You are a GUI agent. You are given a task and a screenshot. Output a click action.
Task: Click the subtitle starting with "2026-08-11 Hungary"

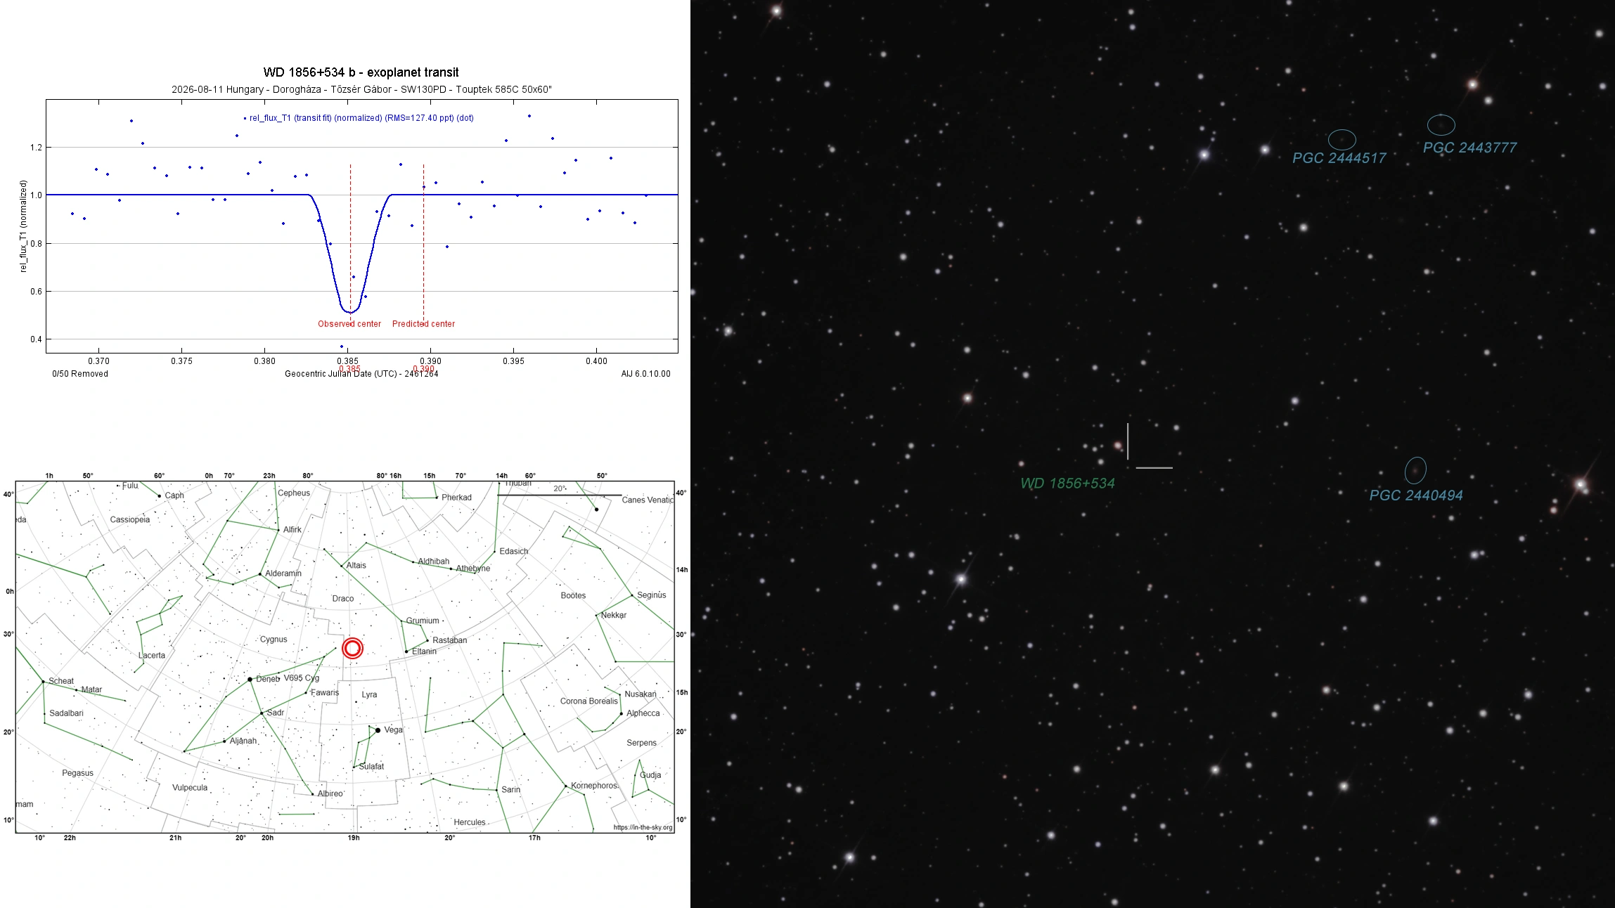[x=361, y=89]
